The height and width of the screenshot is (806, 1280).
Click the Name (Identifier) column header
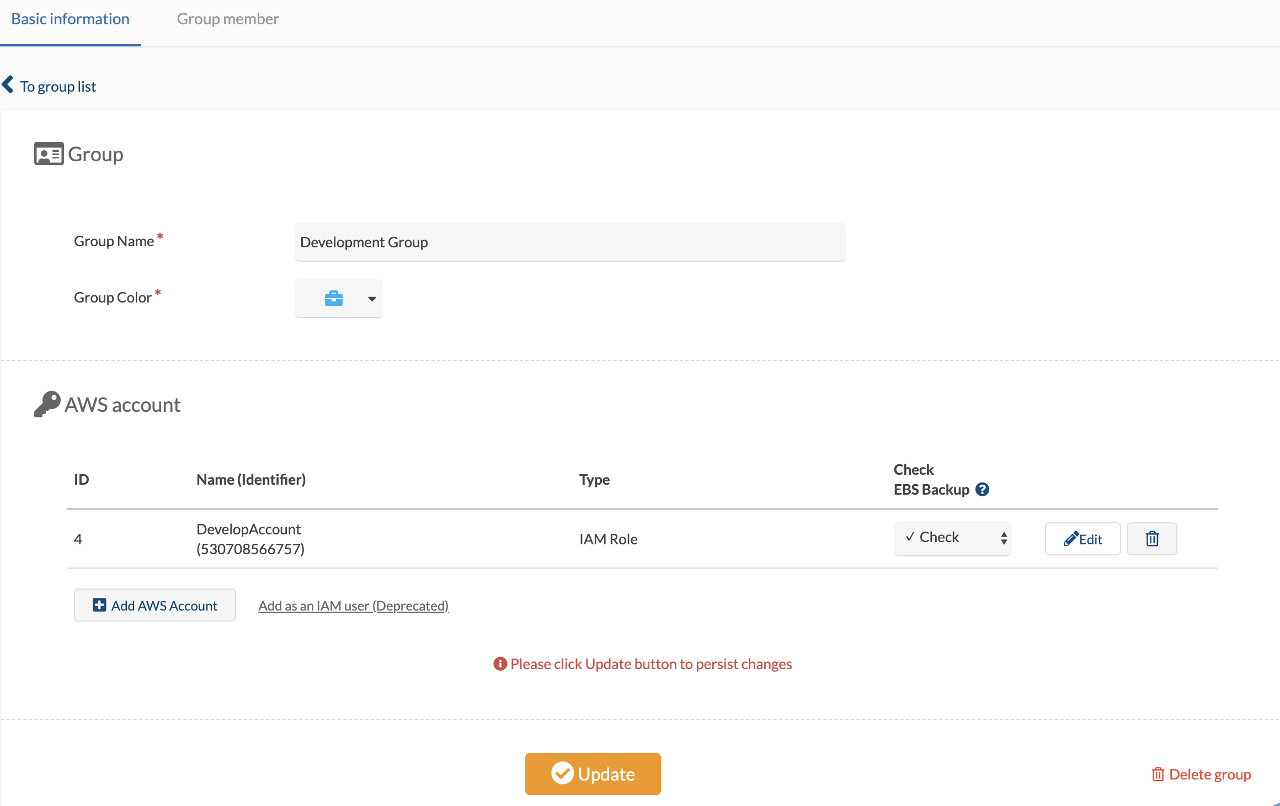click(251, 479)
